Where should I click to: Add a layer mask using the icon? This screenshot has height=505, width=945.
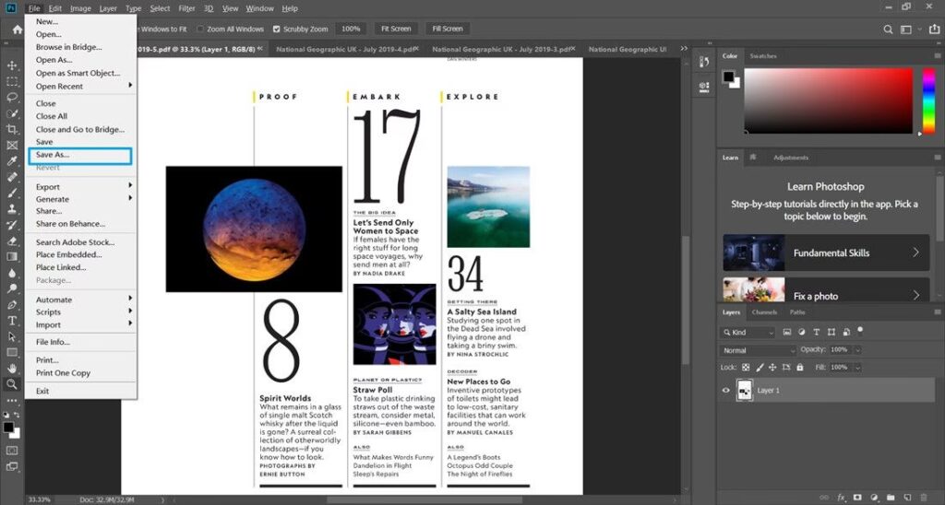[x=858, y=498]
